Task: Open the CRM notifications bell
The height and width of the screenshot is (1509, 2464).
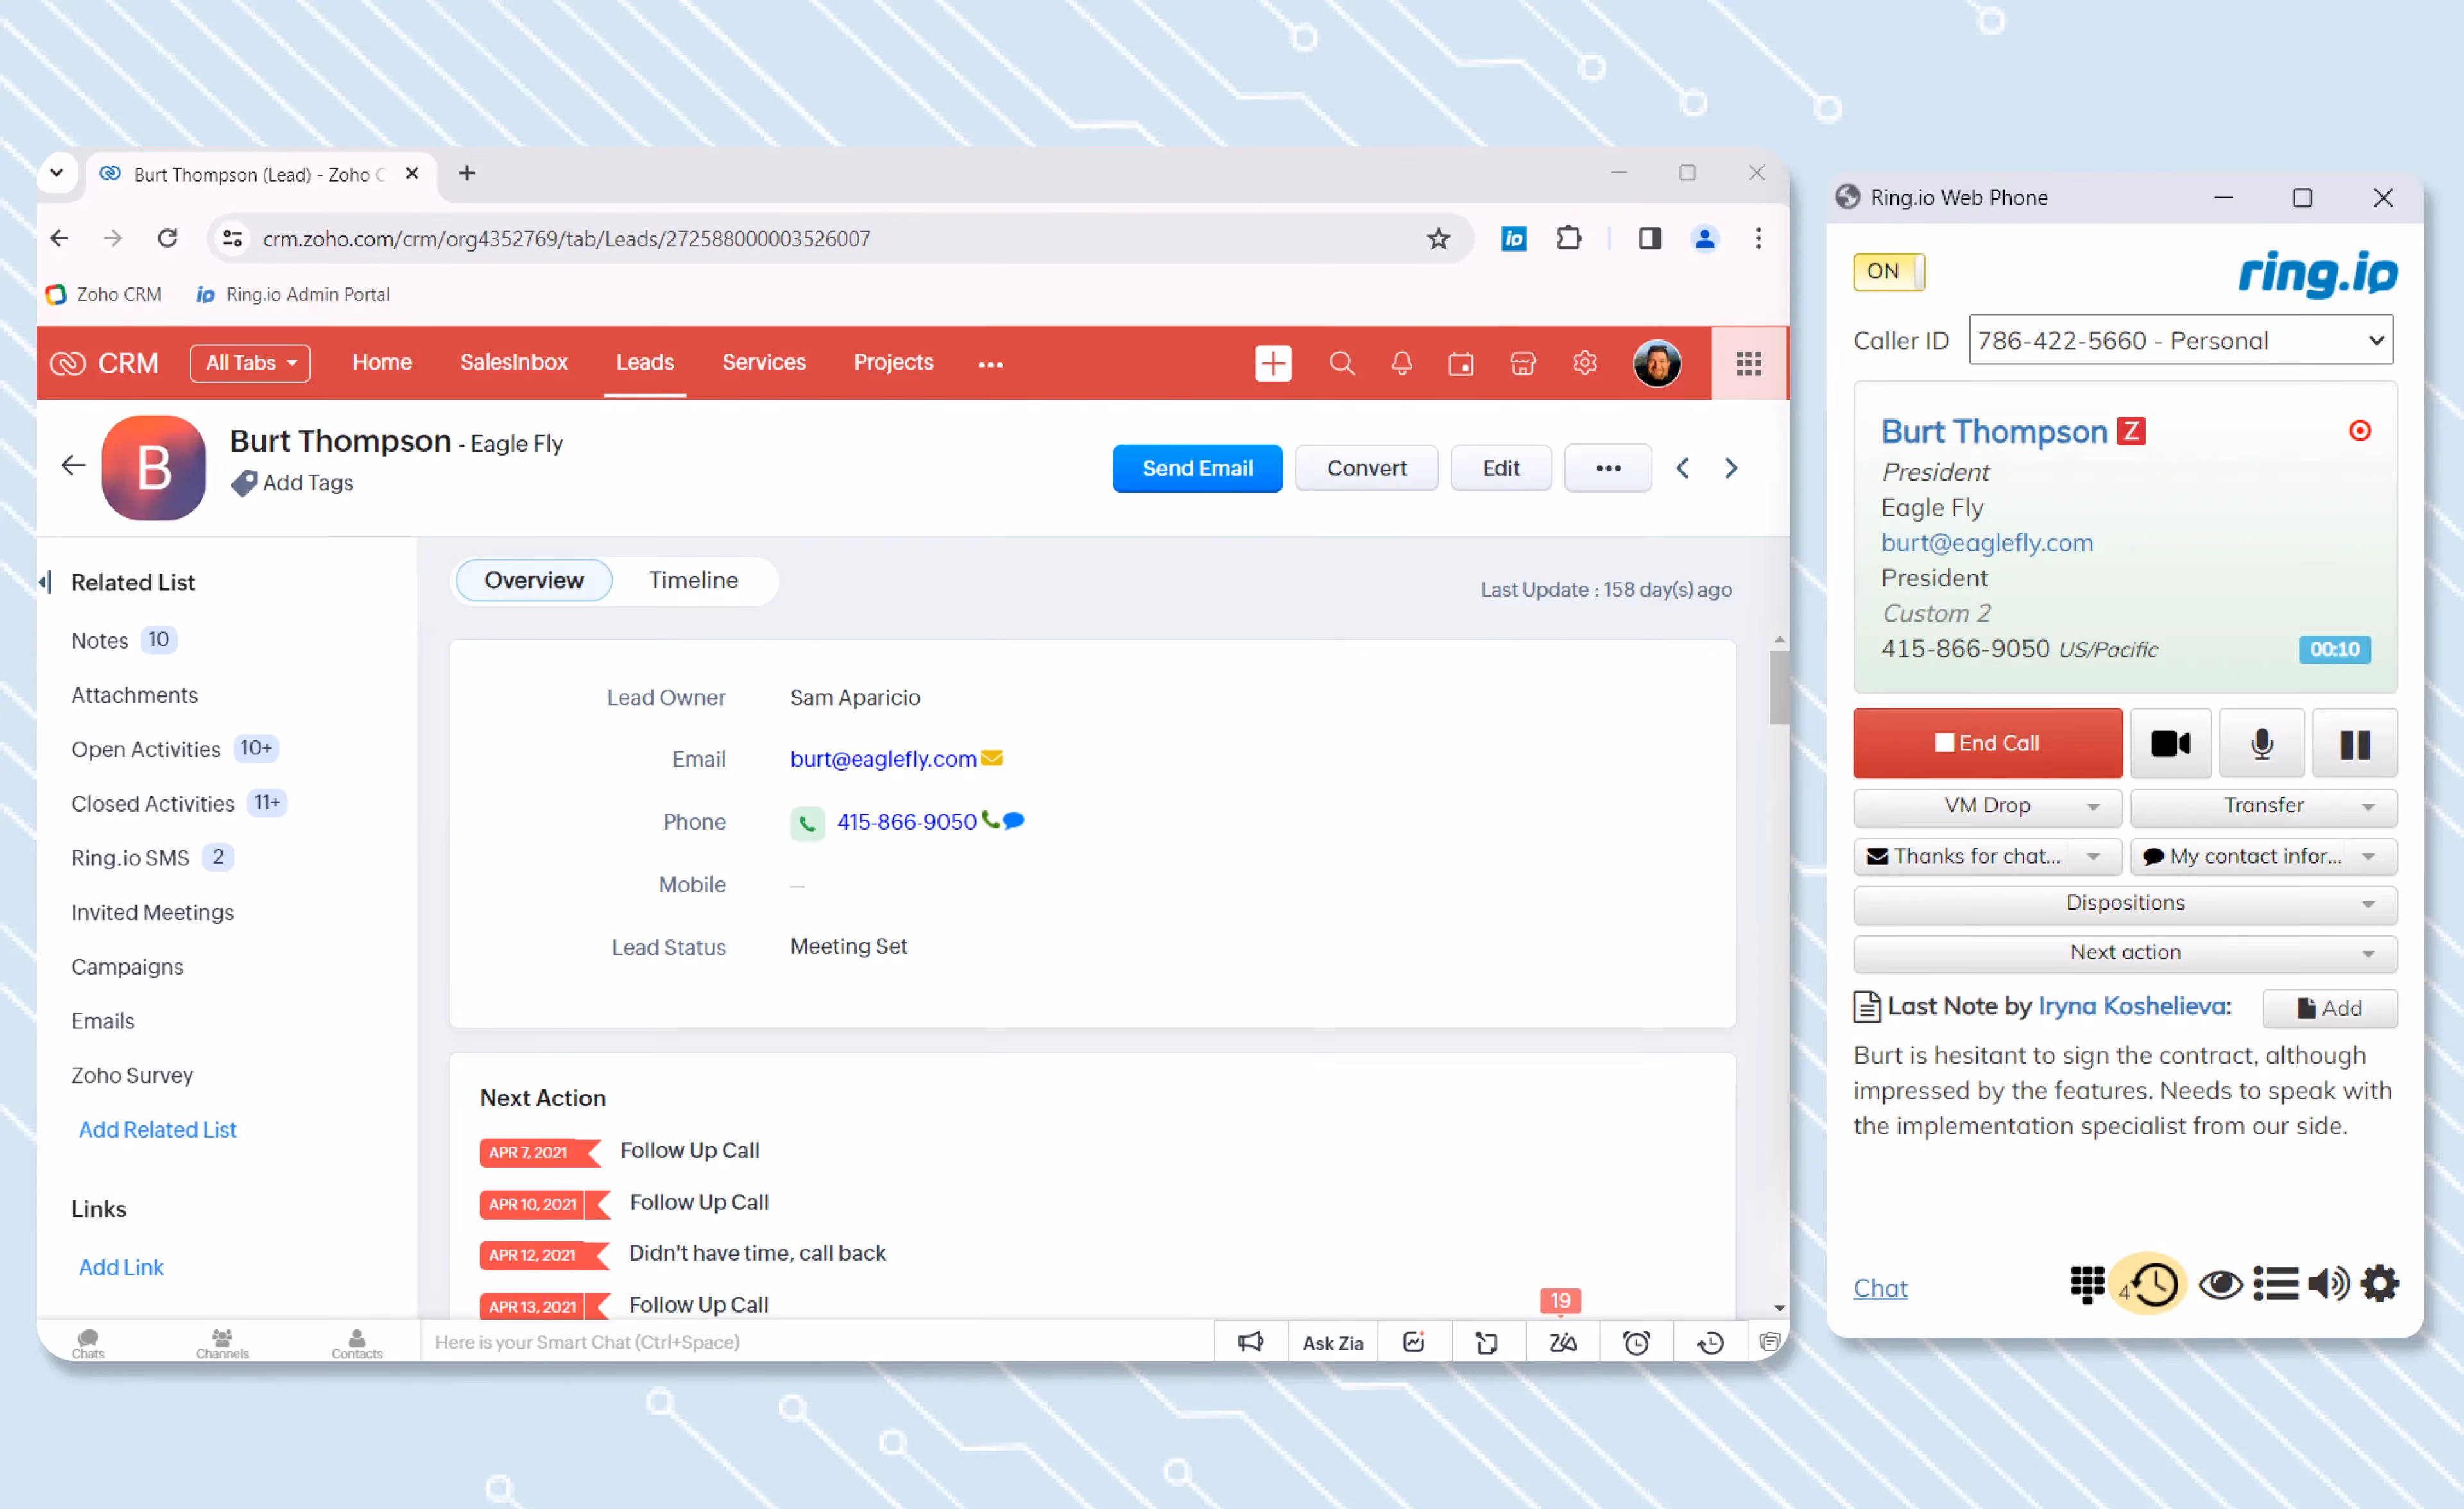Action: (1402, 363)
